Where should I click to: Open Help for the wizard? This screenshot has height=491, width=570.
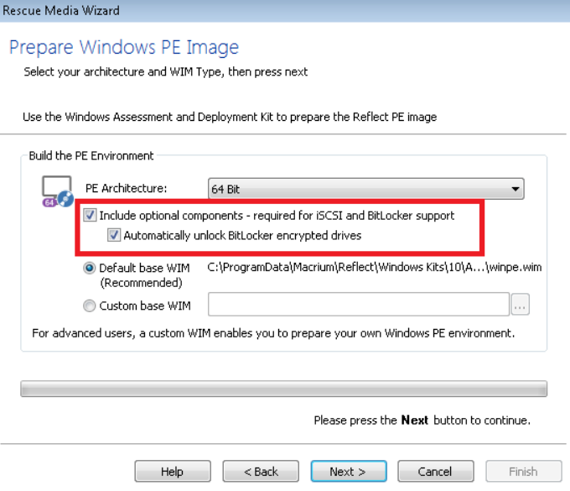click(x=172, y=471)
